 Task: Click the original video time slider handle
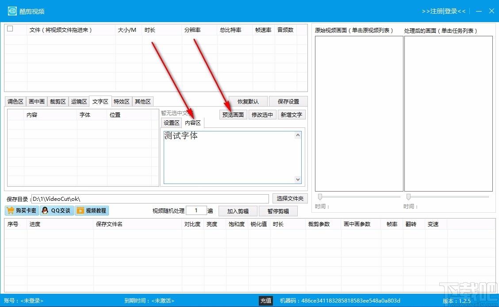[320, 196]
